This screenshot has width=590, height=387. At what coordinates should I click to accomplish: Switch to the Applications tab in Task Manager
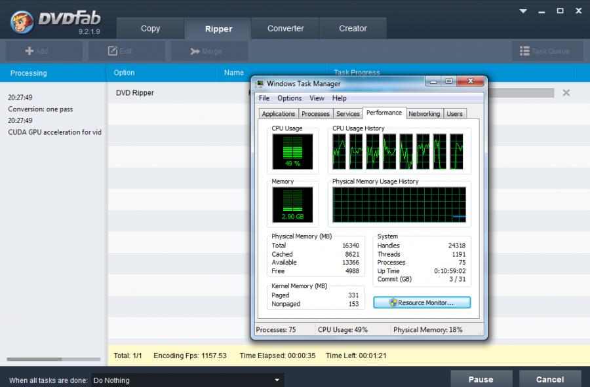[x=279, y=114]
